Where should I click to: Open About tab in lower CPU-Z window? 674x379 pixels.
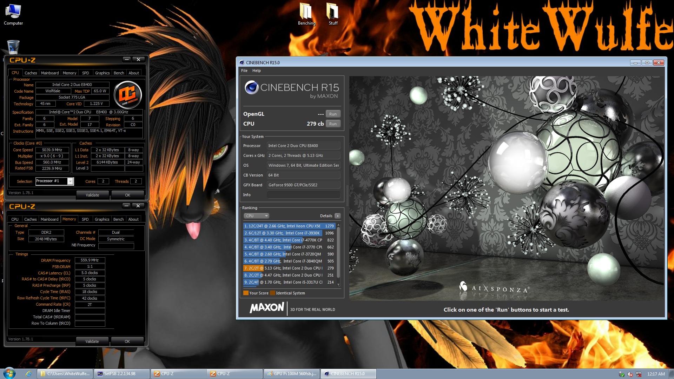133,219
